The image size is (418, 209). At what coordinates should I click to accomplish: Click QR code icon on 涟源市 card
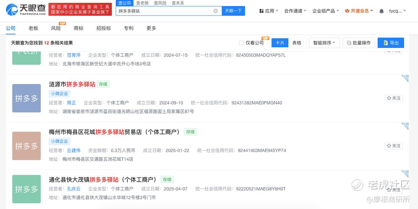(x=405, y=78)
